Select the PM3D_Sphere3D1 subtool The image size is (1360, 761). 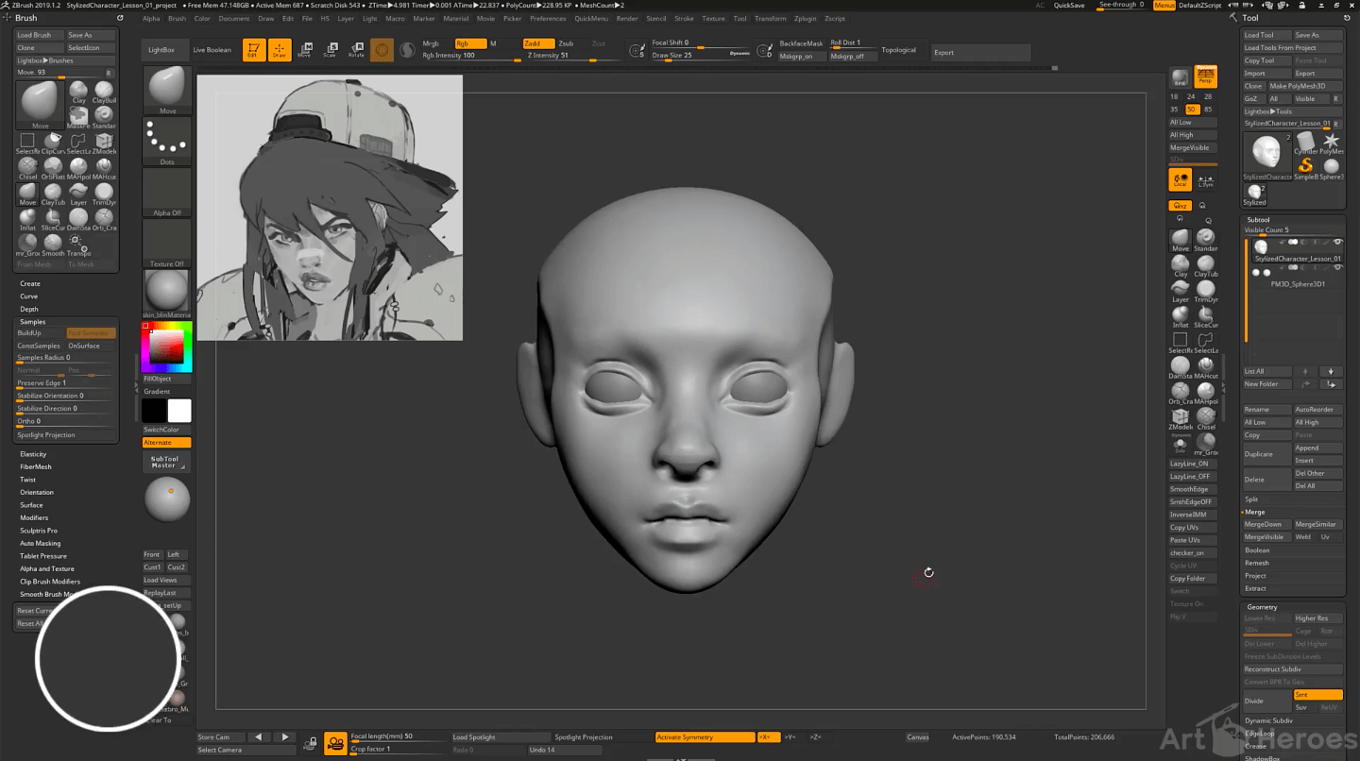(x=1297, y=283)
